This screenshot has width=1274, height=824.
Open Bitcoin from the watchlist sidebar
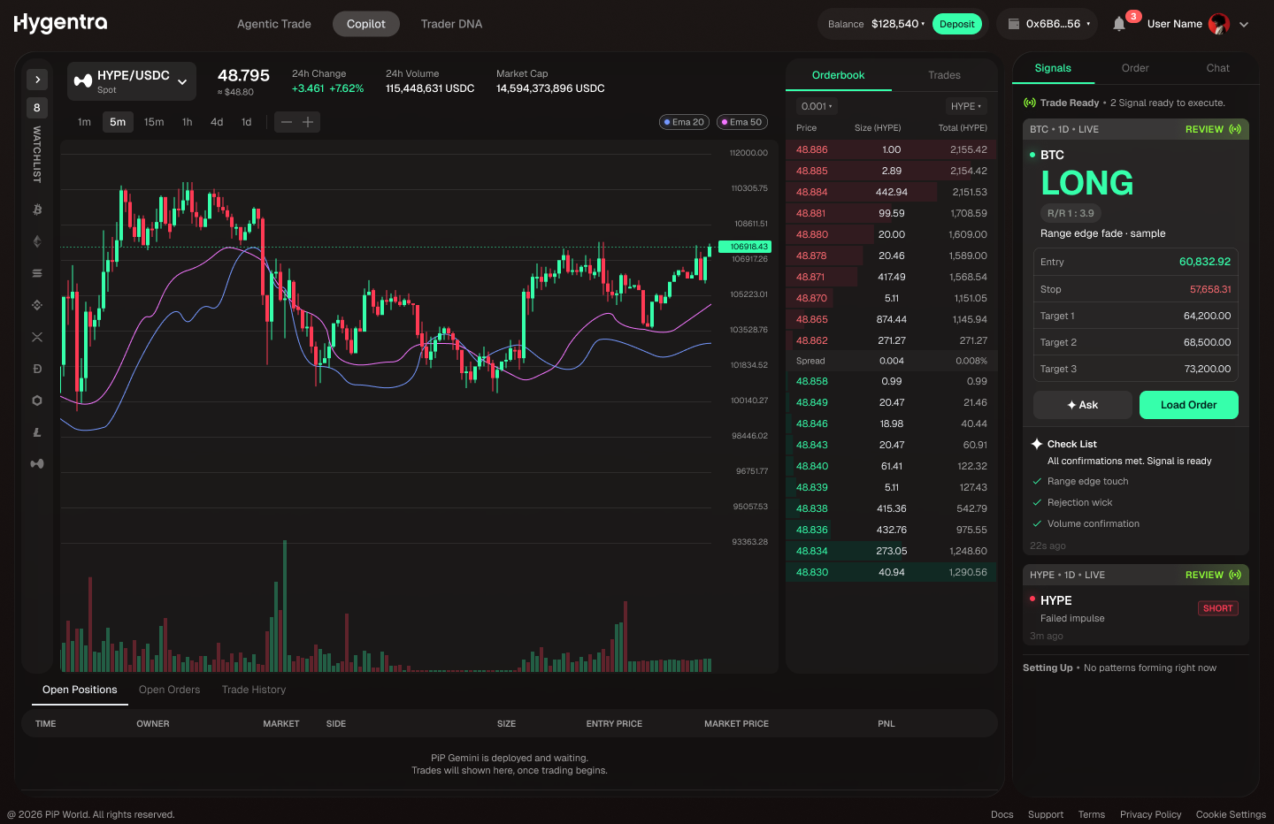(37, 210)
